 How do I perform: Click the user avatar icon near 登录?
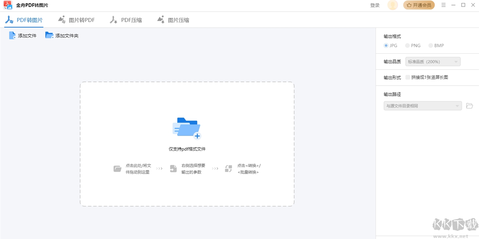[x=392, y=5]
